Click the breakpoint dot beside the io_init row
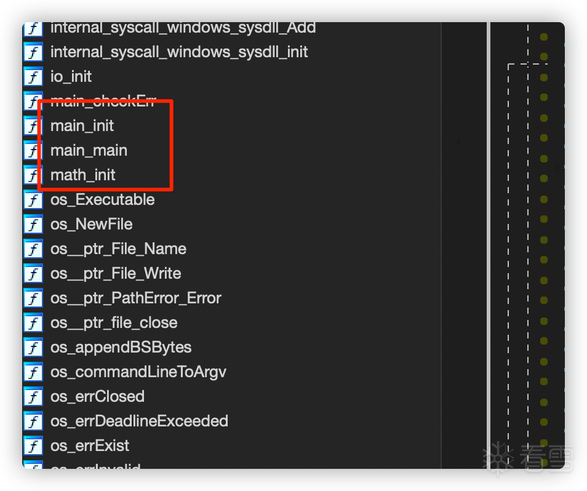This screenshot has width=587, height=491. pos(544,78)
